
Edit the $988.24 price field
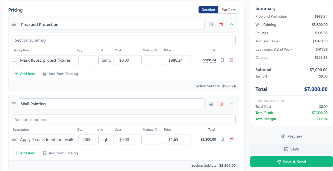pos(178,60)
